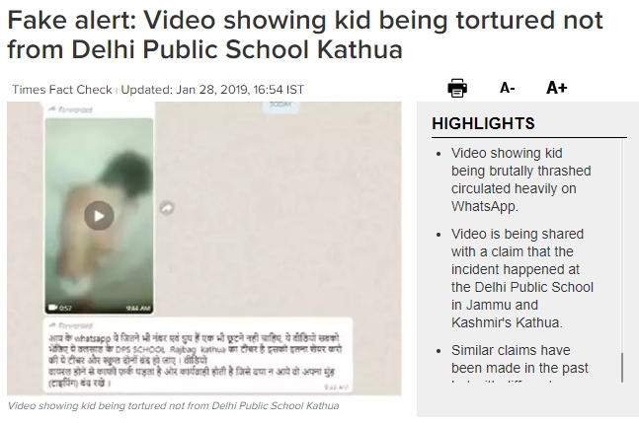The width and height of the screenshot is (639, 423).
Task: Click the video camera duration icon
Action: 53,308
